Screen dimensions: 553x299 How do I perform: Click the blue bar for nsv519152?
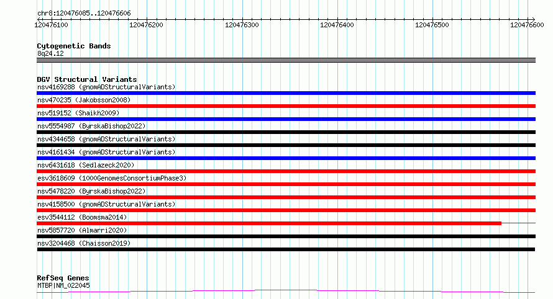point(286,119)
